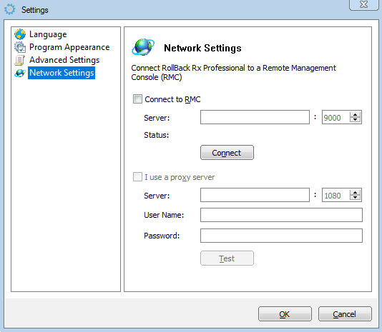This screenshot has height=332, width=382.
Task: Open Advanced Settings page
Action: 64,60
